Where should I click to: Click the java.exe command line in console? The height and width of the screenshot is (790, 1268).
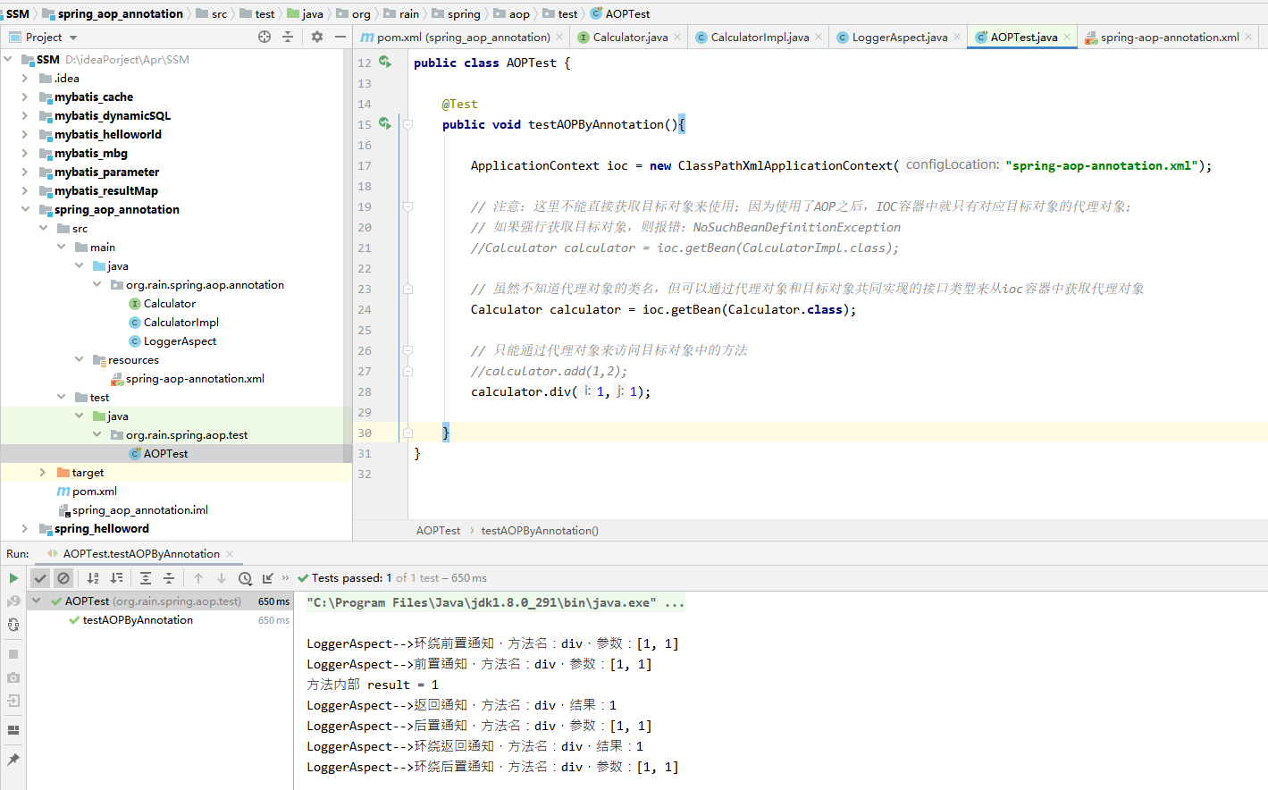coord(495,602)
